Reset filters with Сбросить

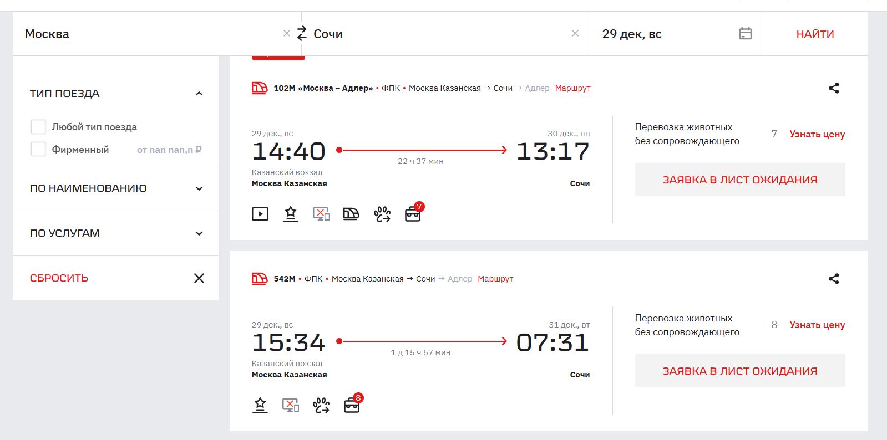(59, 278)
